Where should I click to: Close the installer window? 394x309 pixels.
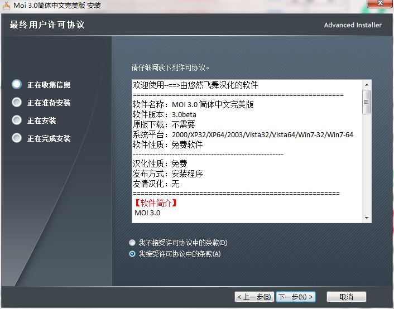point(380,3)
